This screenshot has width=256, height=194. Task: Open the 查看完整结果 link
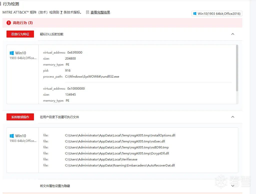point(100,12)
